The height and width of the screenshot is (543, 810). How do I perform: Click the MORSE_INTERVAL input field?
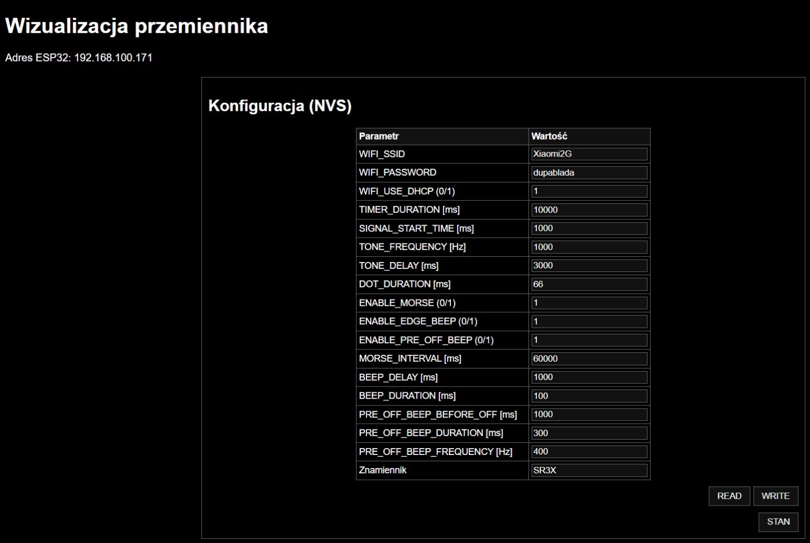tap(589, 358)
